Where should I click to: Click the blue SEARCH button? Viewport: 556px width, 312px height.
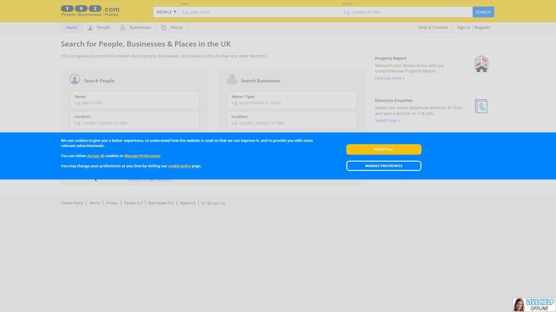[483, 12]
